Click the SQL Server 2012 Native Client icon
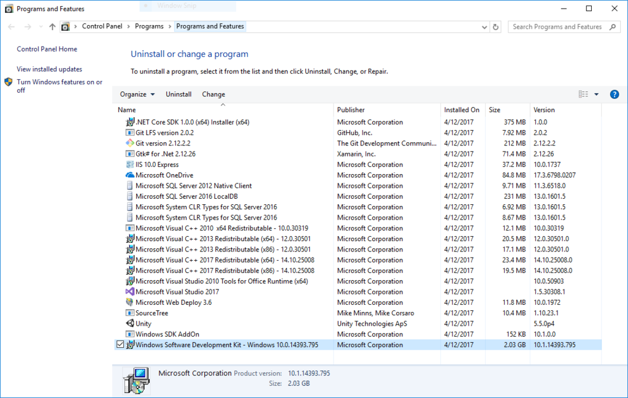Image resolution: width=628 pixels, height=398 pixels. tap(130, 186)
